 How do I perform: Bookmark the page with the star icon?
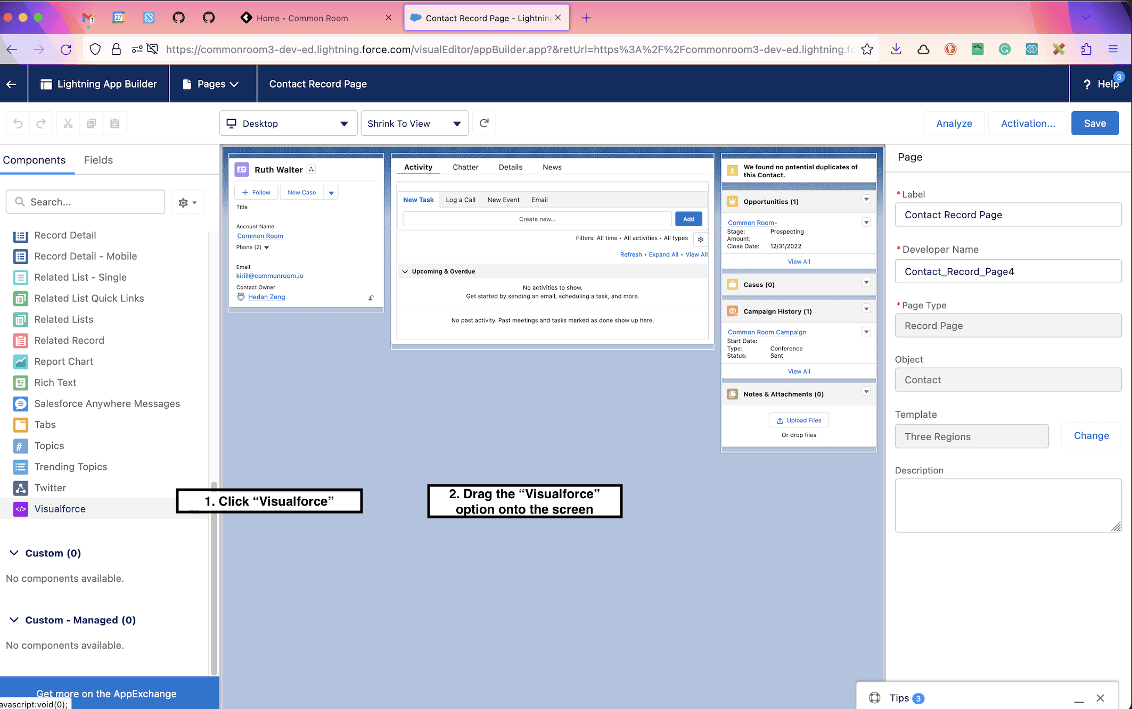pos(867,50)
